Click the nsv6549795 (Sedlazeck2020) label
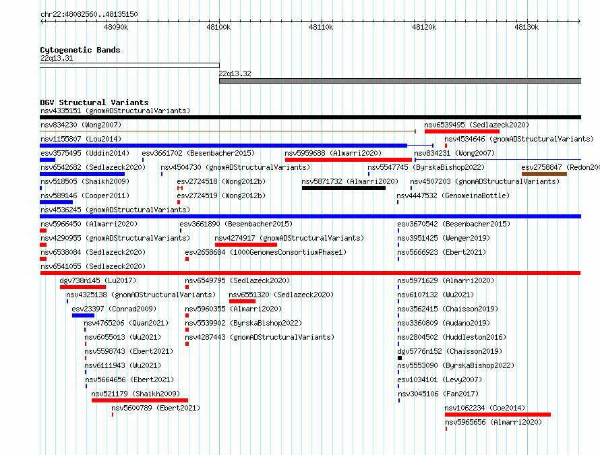Image resolution: width=600 pixels, height=455 pixels. click(x=237, y=280)
